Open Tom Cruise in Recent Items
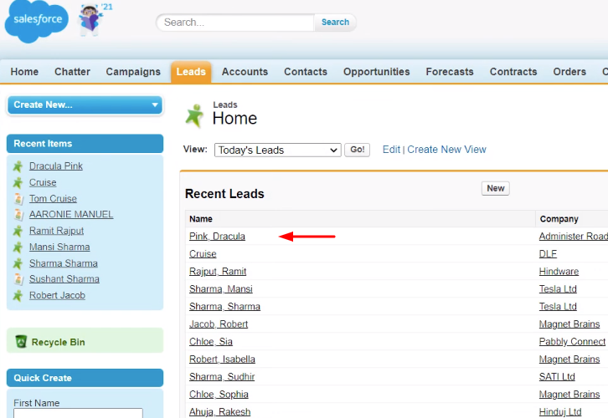 [53, 199]
